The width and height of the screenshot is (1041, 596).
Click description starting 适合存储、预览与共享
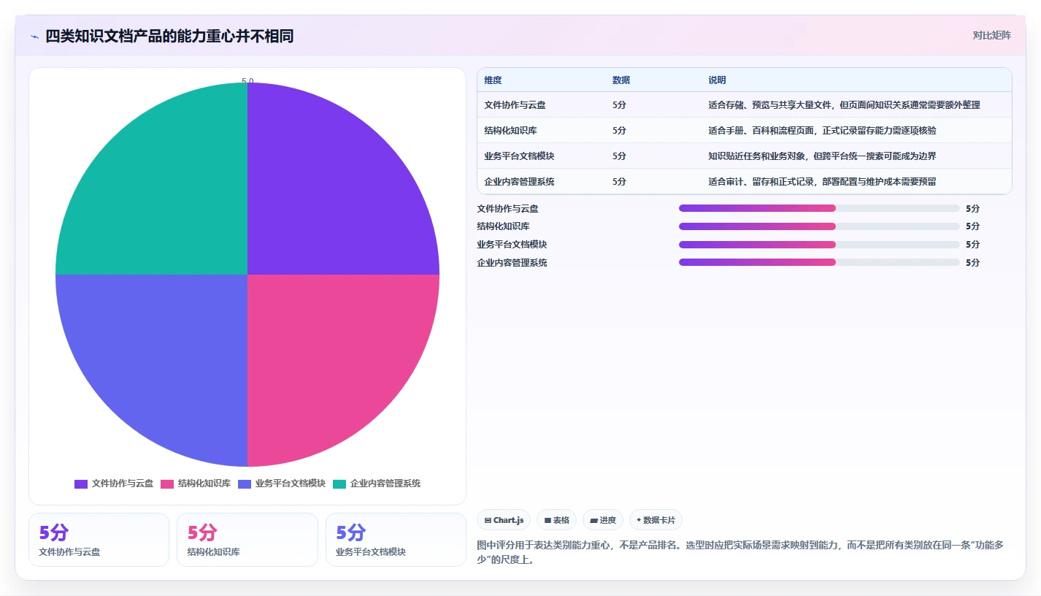pos(844,105)
